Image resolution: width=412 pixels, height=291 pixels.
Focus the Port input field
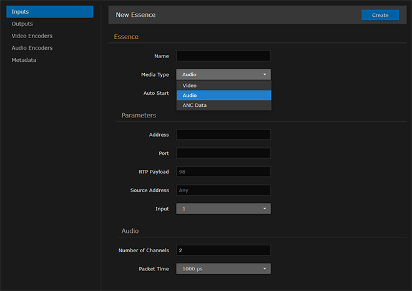(223, 153)
